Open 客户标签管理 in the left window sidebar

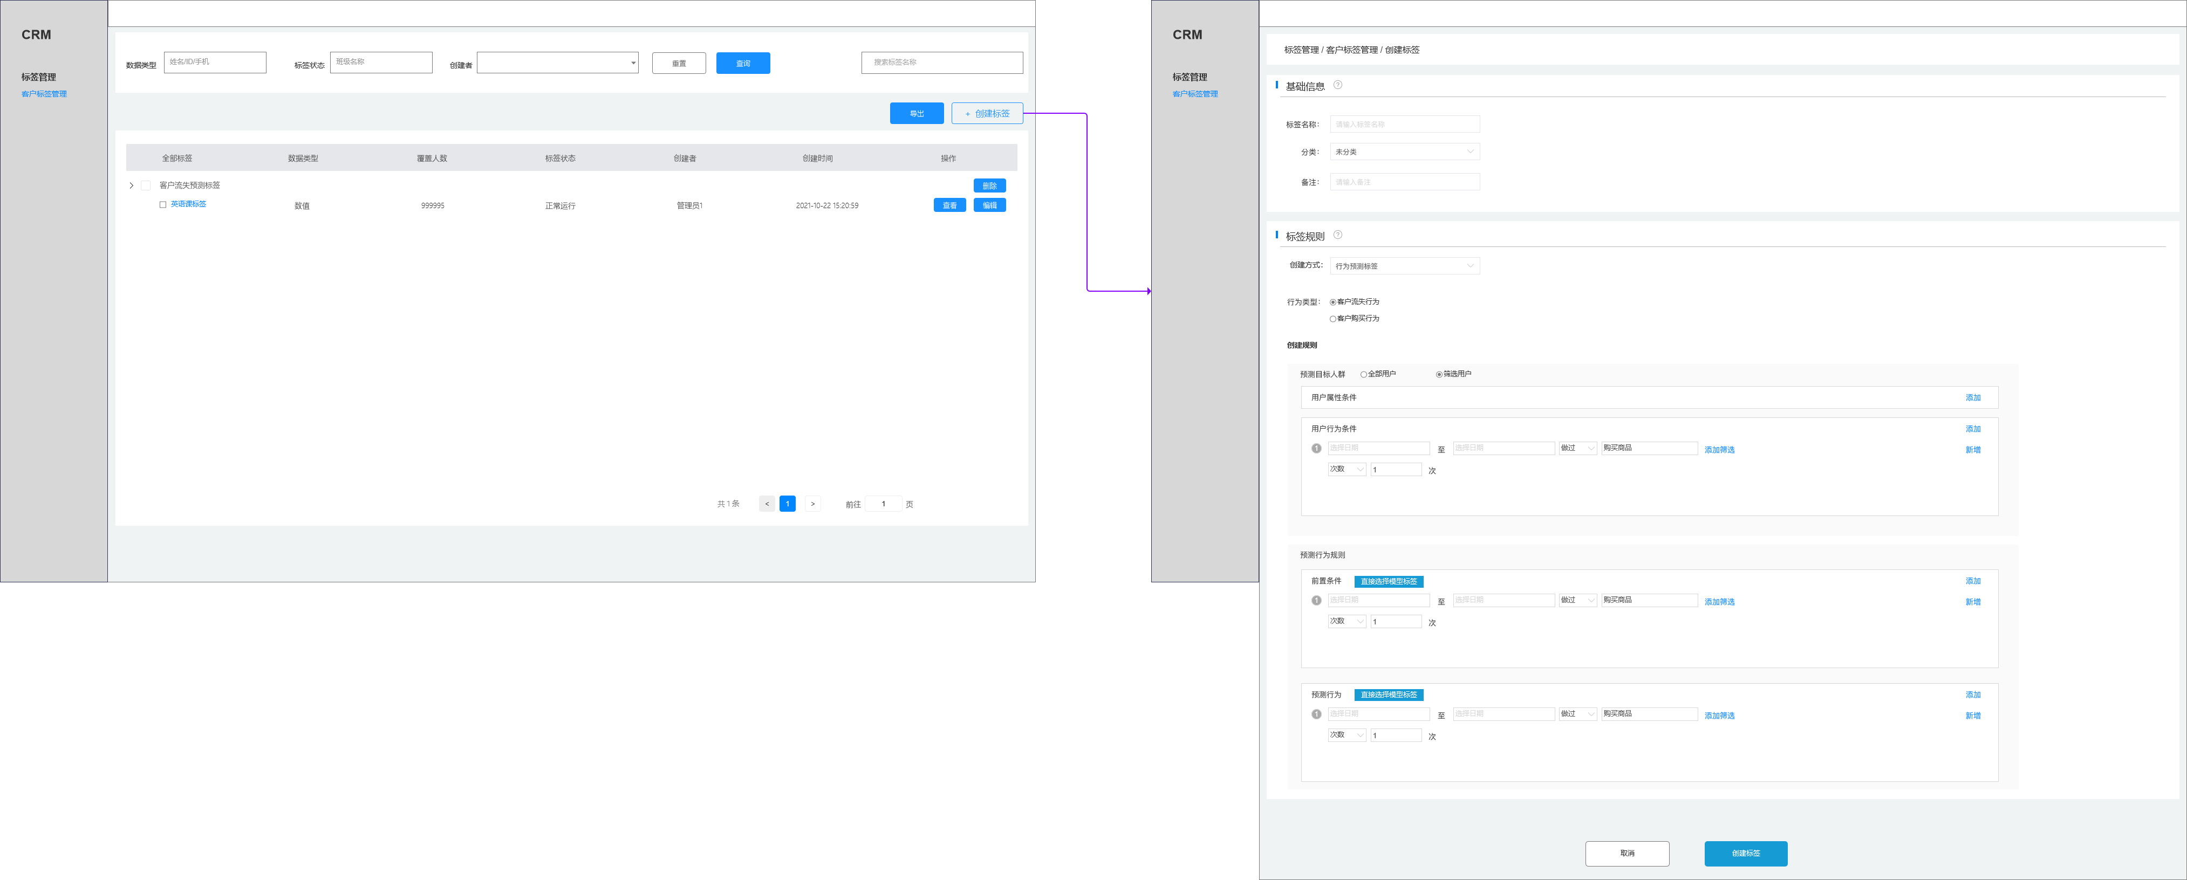(x=44, y=94)
